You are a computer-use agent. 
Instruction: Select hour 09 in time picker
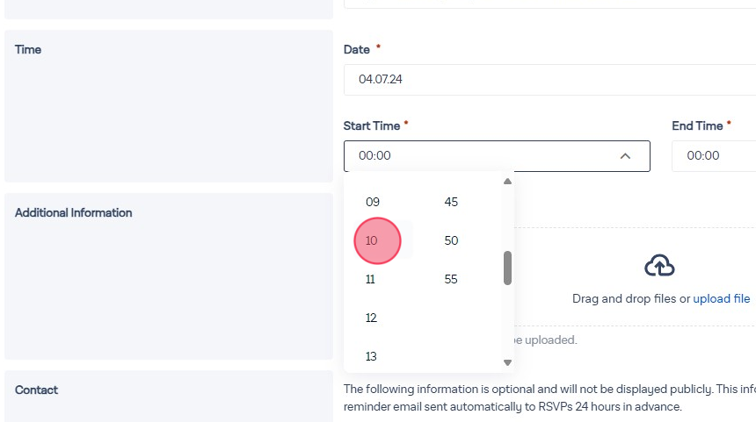pyautogui.click(x=373, y=202)
